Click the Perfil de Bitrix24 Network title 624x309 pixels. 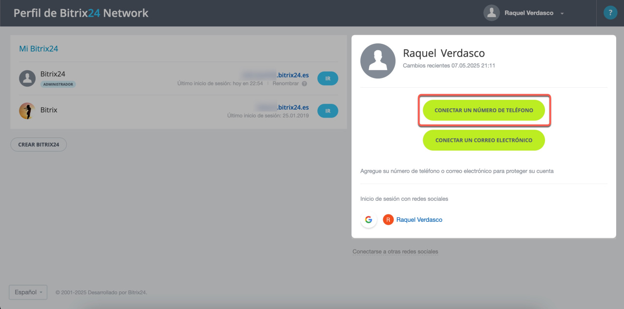81,13
